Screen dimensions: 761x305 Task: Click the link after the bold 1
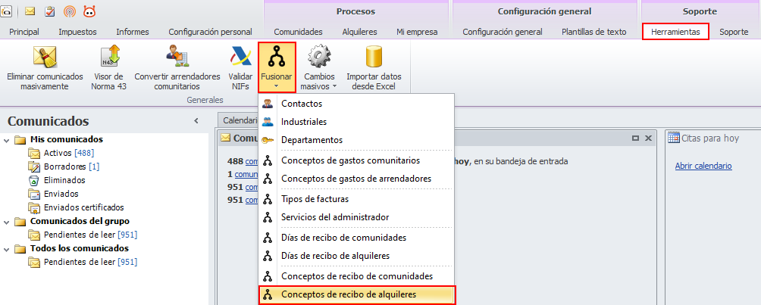point(246,174)
